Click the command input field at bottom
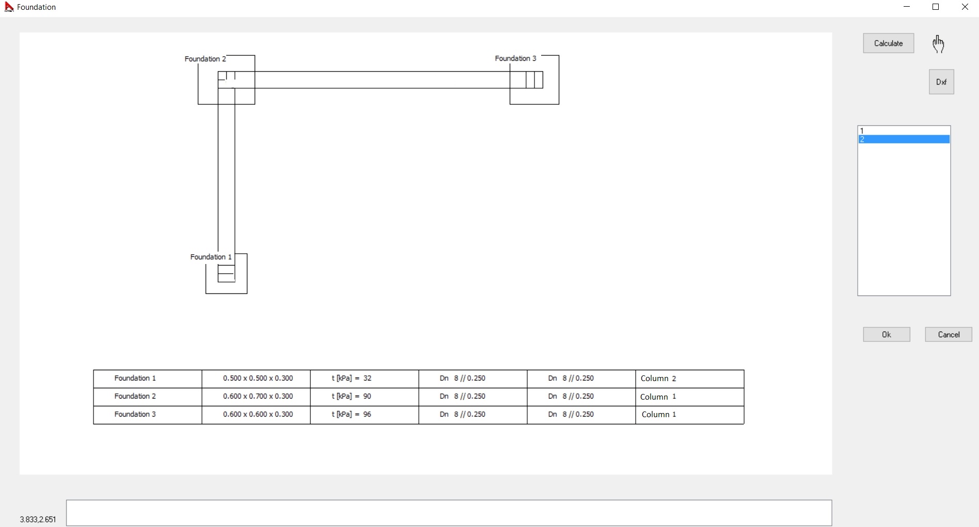The width and height of the screenshot is (979, 527). click(448, 513)
